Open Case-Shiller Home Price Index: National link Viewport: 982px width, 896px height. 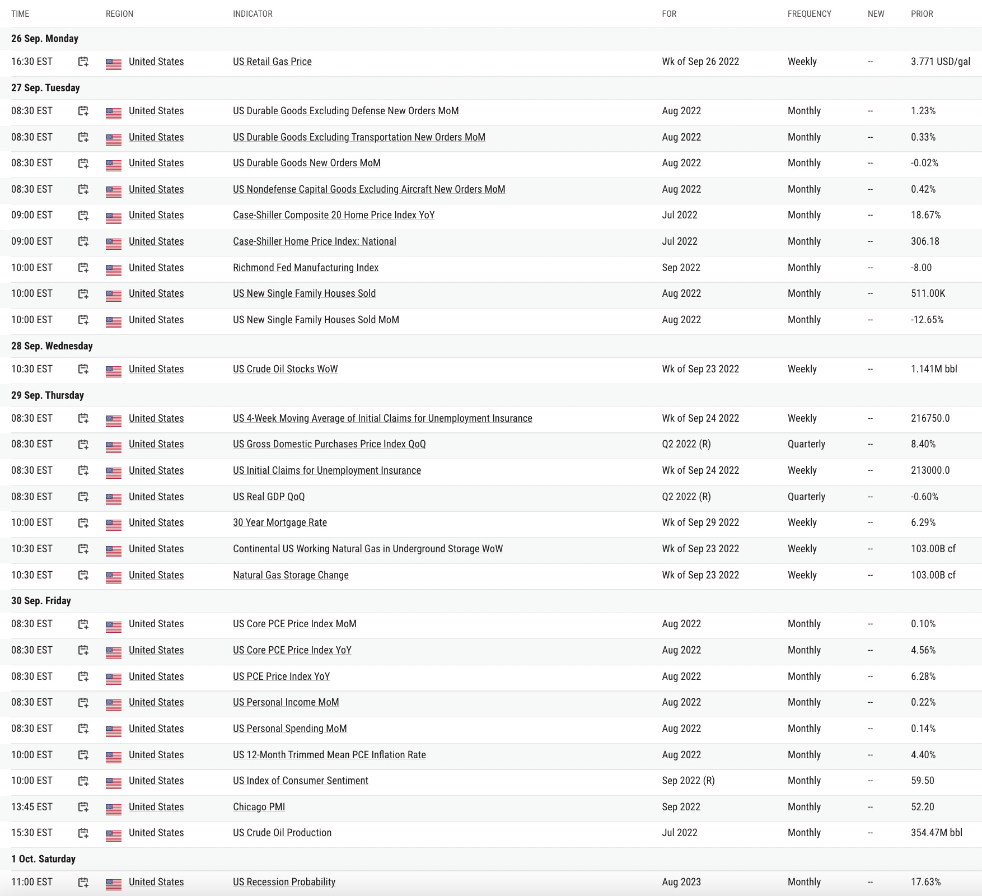click(x=315, y=241)
